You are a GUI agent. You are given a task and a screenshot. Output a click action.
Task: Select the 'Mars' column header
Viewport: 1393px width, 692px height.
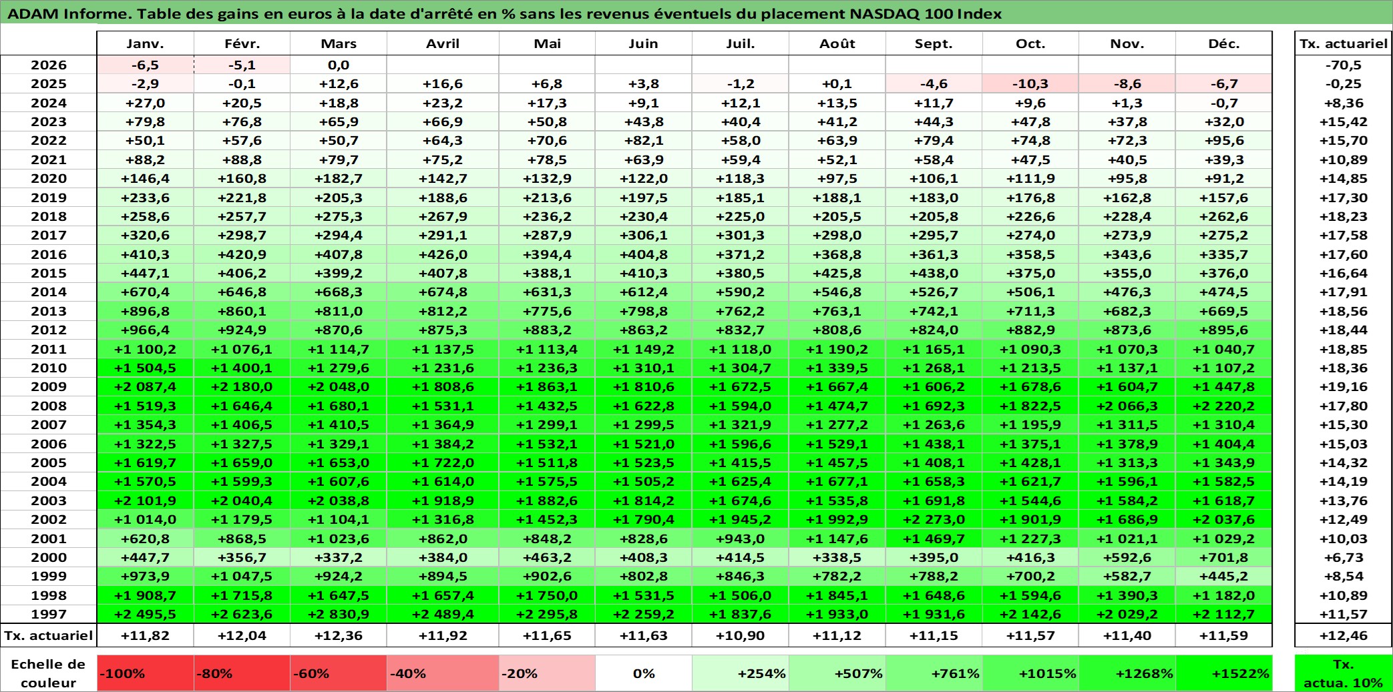pos(339,43)
